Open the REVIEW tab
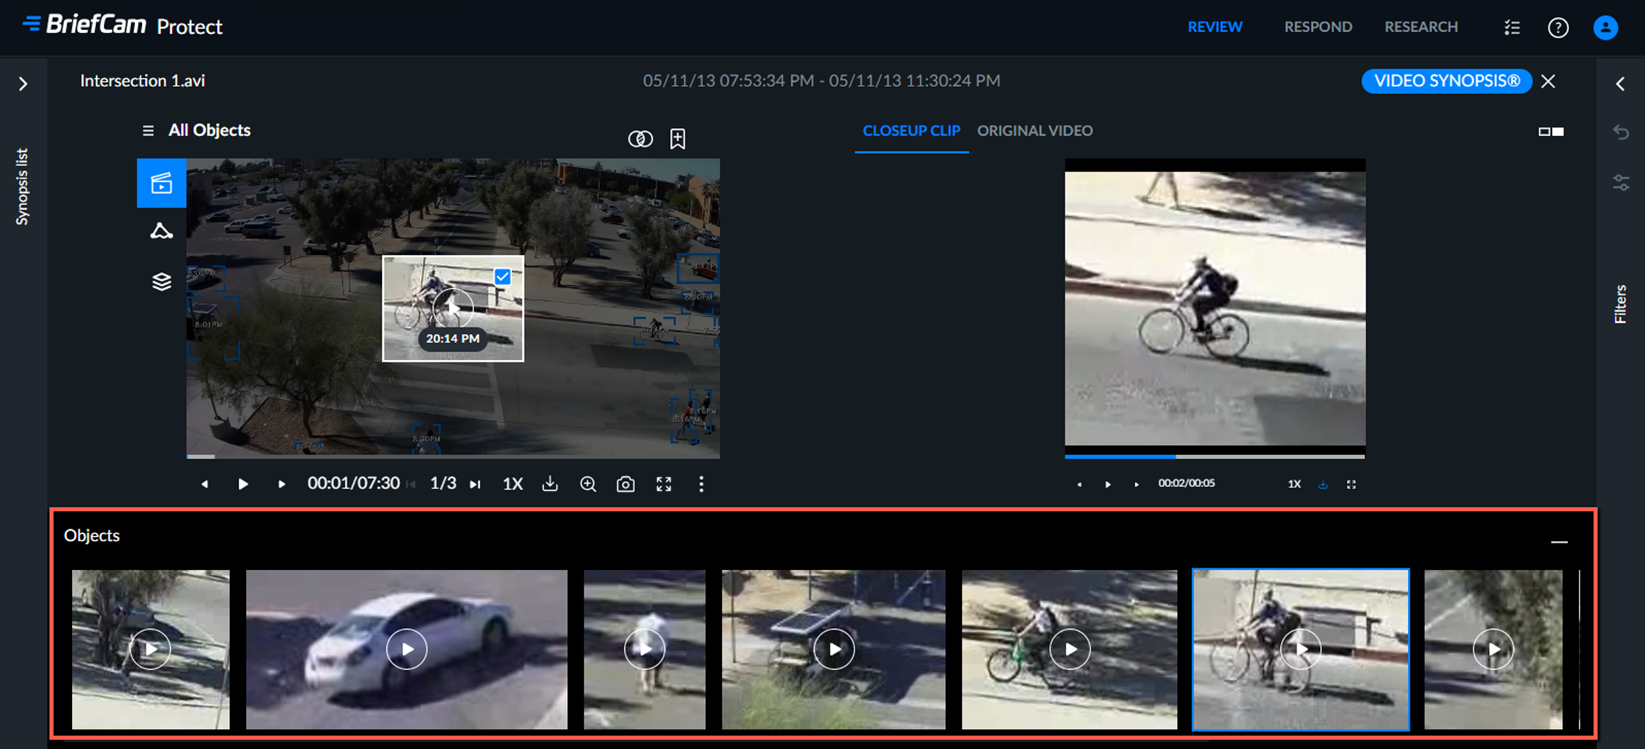The width and height of the screenshot is (1645, 749). (1214, 27)
